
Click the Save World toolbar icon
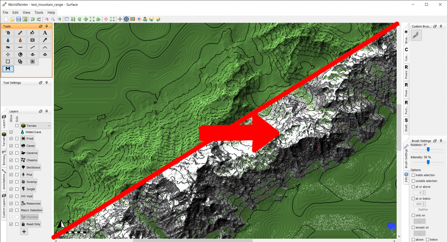coord(18,19)
